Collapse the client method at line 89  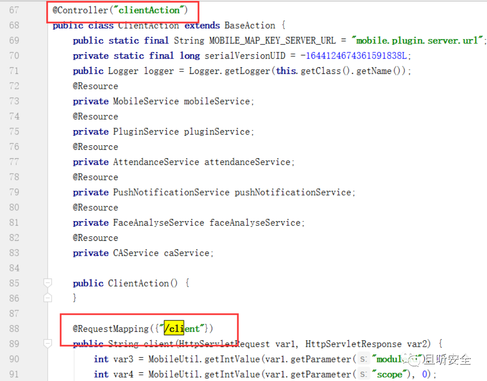pyautogui.click(x=48, y=343)
